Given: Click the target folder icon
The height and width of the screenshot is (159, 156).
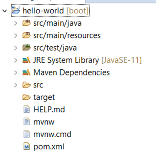Looking at the screenshot, I should [27, 97].
